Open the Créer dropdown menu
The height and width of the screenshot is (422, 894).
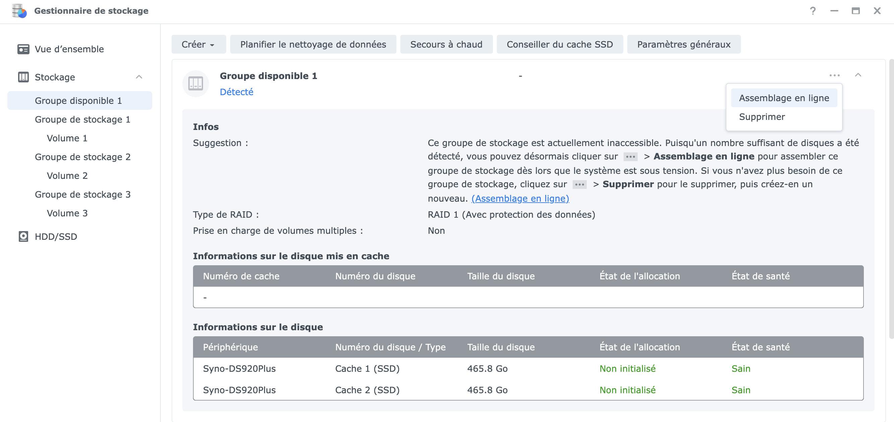[198, 45]
